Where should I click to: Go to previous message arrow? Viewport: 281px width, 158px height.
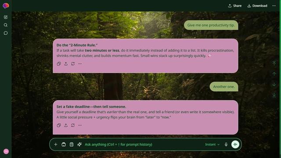click(x=274, y=74)
